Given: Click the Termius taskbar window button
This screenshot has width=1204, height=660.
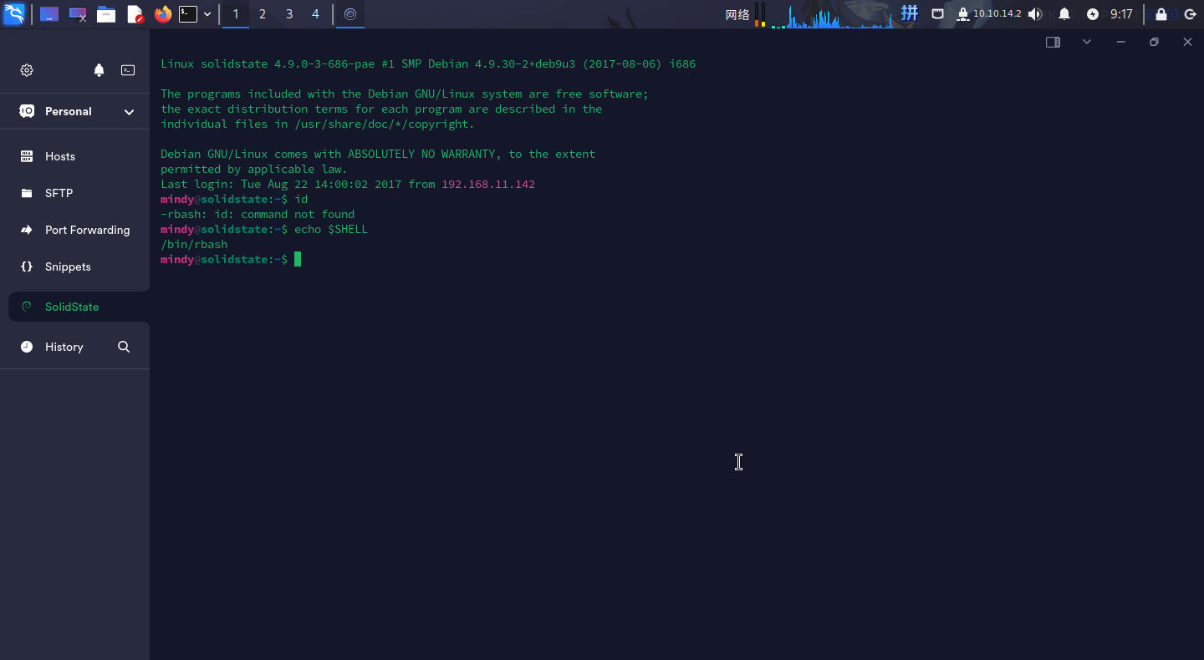Looking at the screenshot, I should pyautogui.click(x=350, y=14).
